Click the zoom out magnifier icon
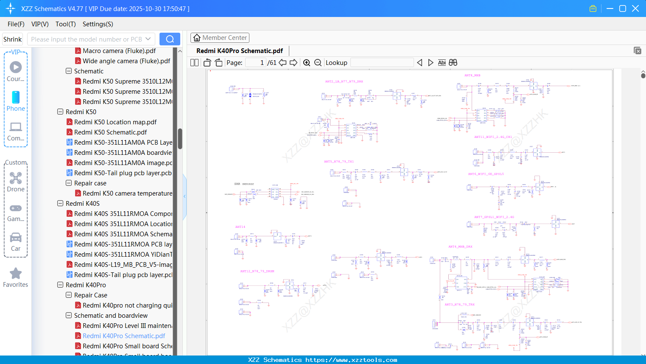This screenshot has height=364, width=646. [318, 63]
